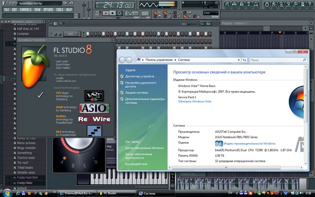Select 'Lowpass' preset in browser
This screenshot has height=197, width=315.
point(23,34)
